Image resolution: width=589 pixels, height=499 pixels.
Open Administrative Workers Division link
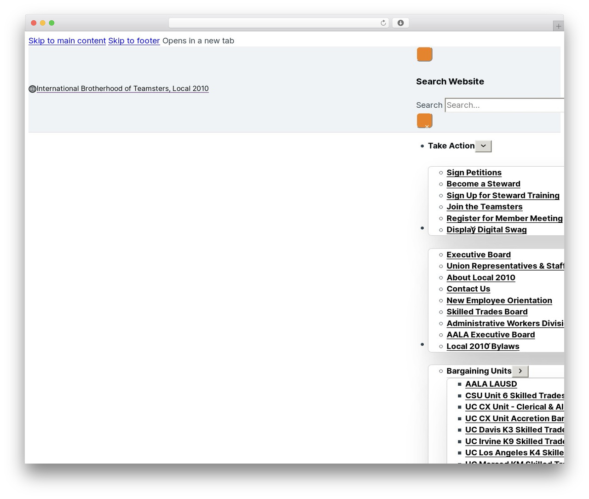click(505, 323)
